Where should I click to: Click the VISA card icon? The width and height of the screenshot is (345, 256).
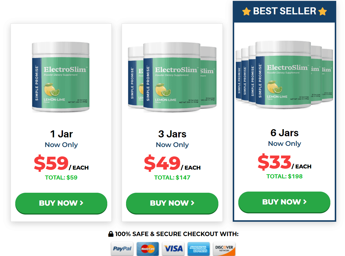[x=173, y=249]
